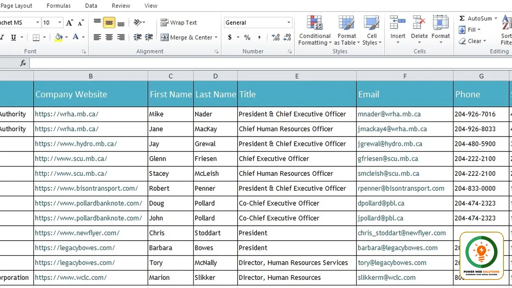
Task: Apply accounting dollar number format
Action: tap(230, 38)
